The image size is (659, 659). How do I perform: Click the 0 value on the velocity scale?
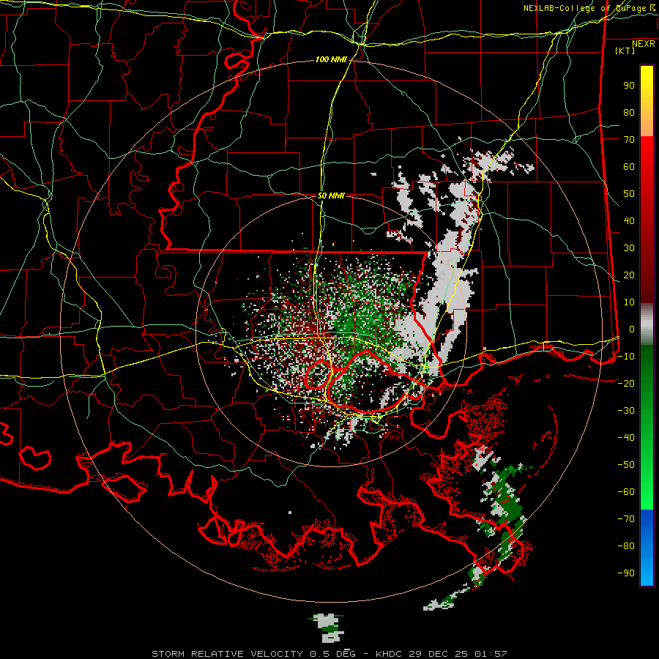coord(632,329)
